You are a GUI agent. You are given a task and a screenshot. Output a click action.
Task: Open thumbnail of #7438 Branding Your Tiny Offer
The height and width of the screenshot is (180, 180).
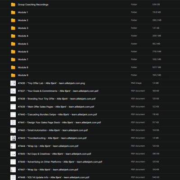click(13, 99)
